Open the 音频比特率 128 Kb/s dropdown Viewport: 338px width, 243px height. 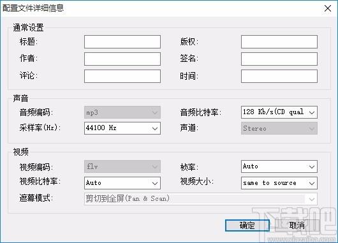click(x=279, y=112)
